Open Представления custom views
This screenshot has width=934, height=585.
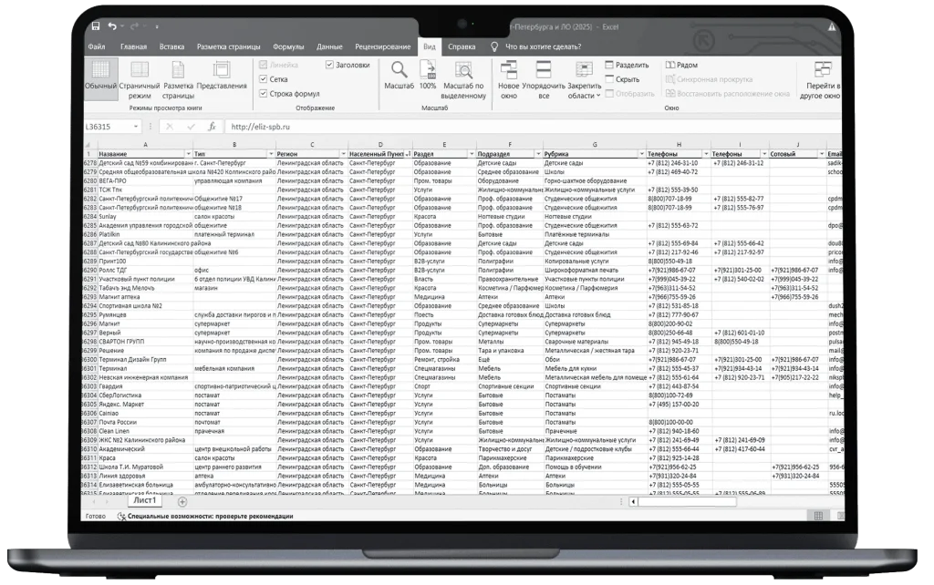(x=222, y=77)
